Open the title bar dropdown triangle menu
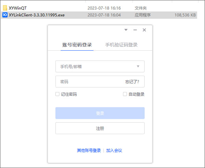 point(126,30)
